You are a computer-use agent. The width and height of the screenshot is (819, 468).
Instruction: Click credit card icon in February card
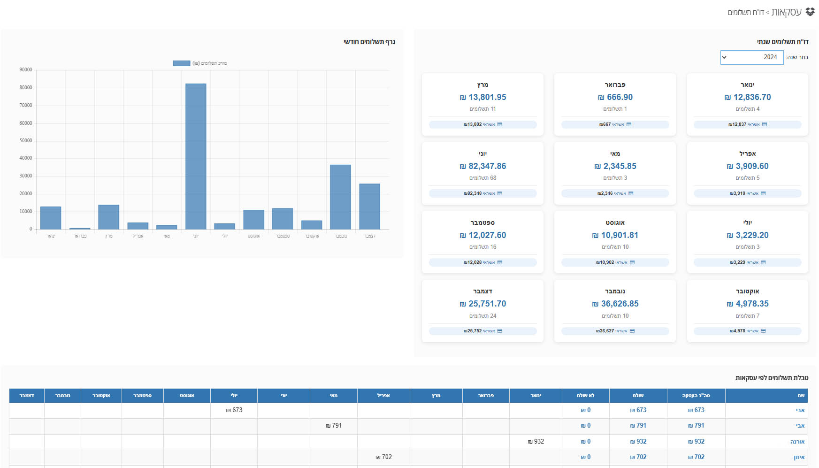[628, 124]
